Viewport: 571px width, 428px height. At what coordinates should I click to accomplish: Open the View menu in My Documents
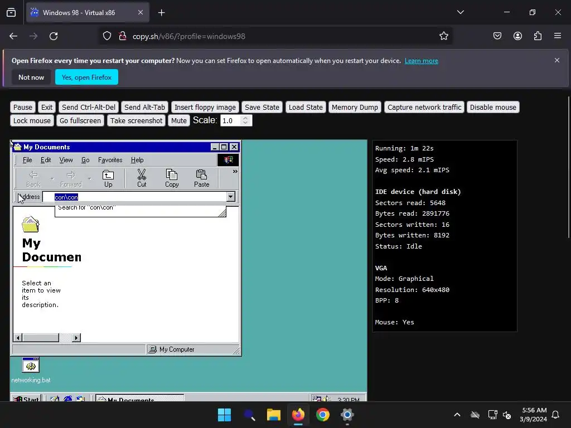click(x=66, y=160)
